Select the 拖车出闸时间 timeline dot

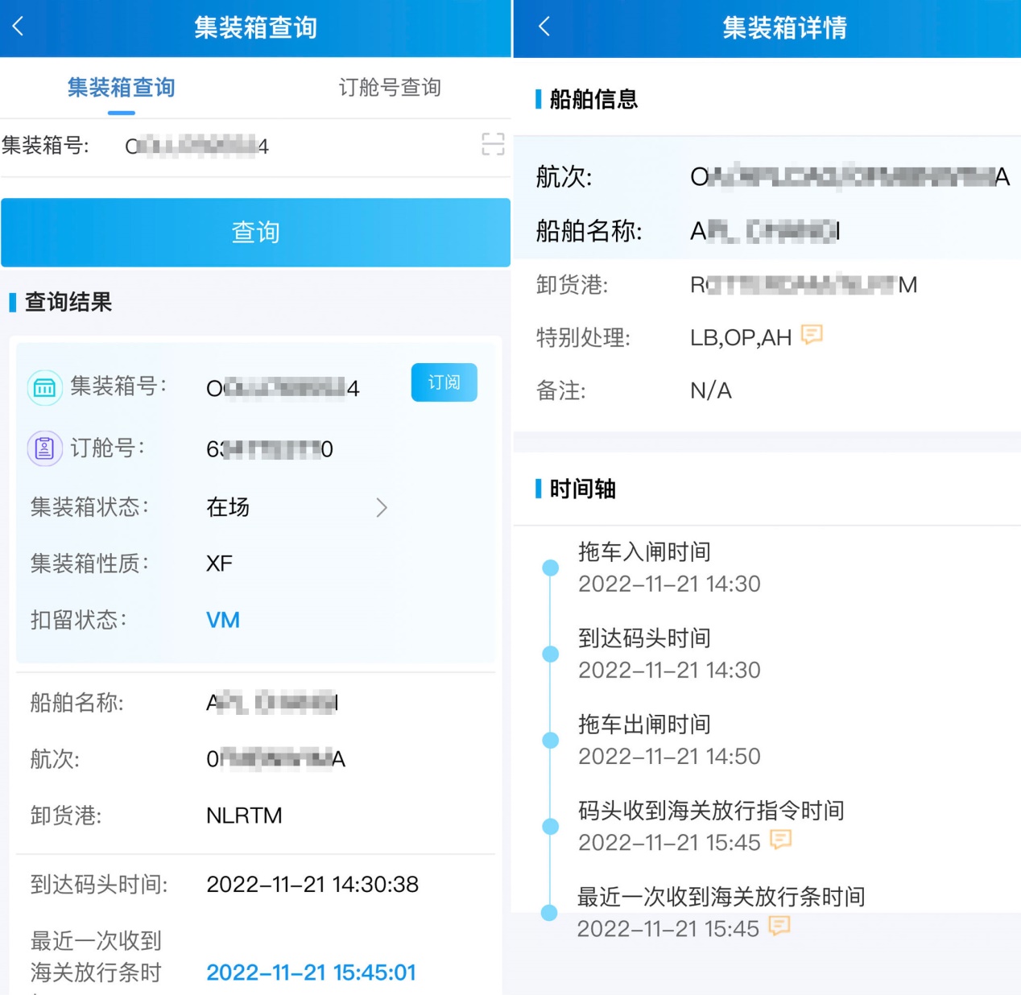(551, 740)
